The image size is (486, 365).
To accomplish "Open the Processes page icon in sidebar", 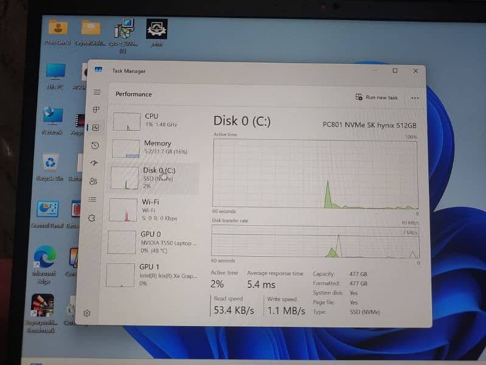I will [96, 109].
